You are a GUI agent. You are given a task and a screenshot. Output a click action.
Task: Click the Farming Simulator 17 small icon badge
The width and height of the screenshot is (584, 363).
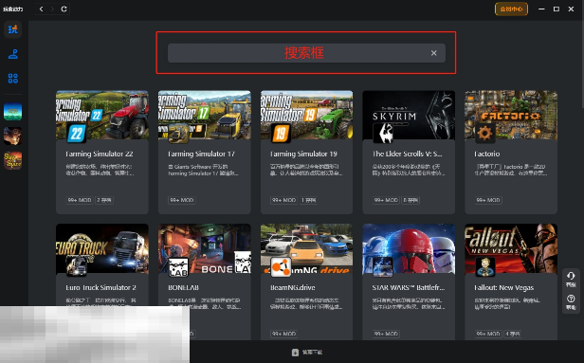[x=179, y=133]
